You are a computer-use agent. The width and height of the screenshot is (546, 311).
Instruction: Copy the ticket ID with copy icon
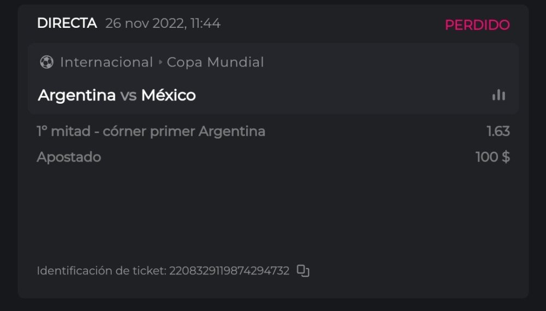click(303, 271)
